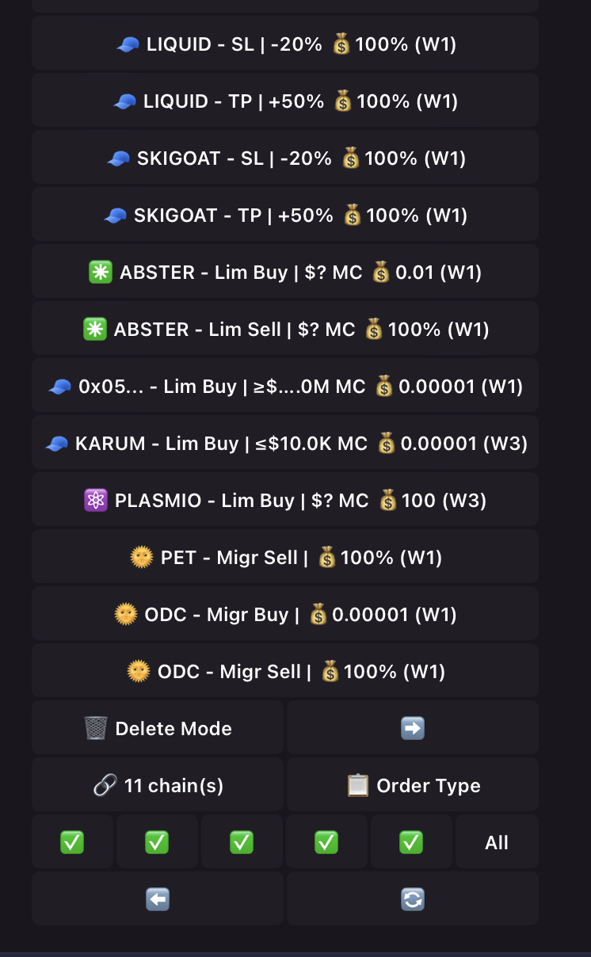Open SKIGOAT SL -20% order
Image resolution: width=591 pixels, height=957 pixels.
(x=285, y=158)
